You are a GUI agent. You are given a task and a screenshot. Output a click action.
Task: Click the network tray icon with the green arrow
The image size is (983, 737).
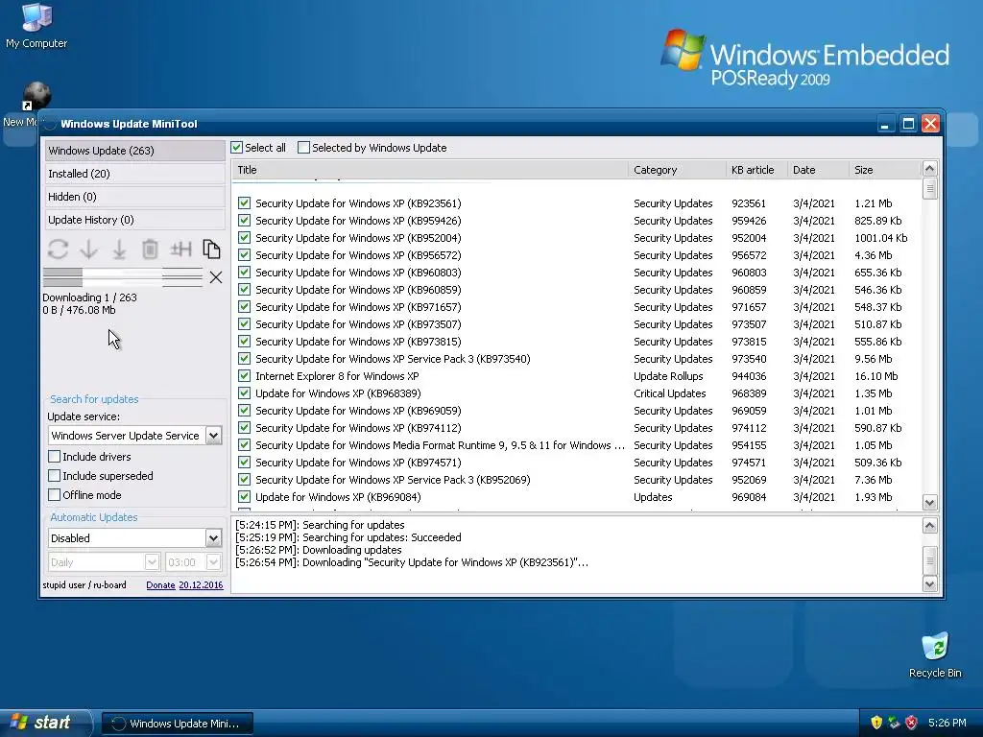[894, 723]
